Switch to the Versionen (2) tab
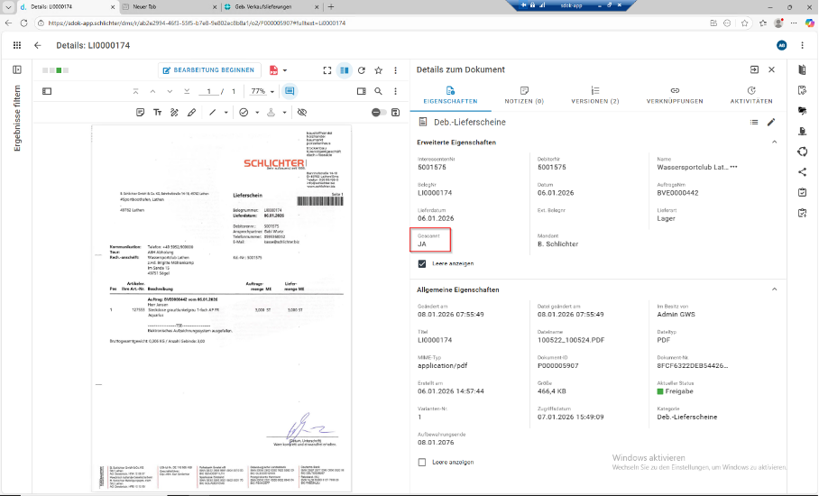This screenshot has width=819, height=496. [x=595, y=96]
